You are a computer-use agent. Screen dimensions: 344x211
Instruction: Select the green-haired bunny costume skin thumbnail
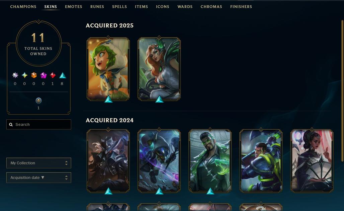tap(108, 69)
